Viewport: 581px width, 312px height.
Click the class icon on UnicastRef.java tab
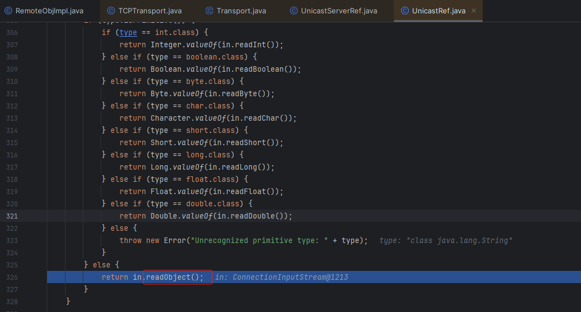click(x=404, y=11)
